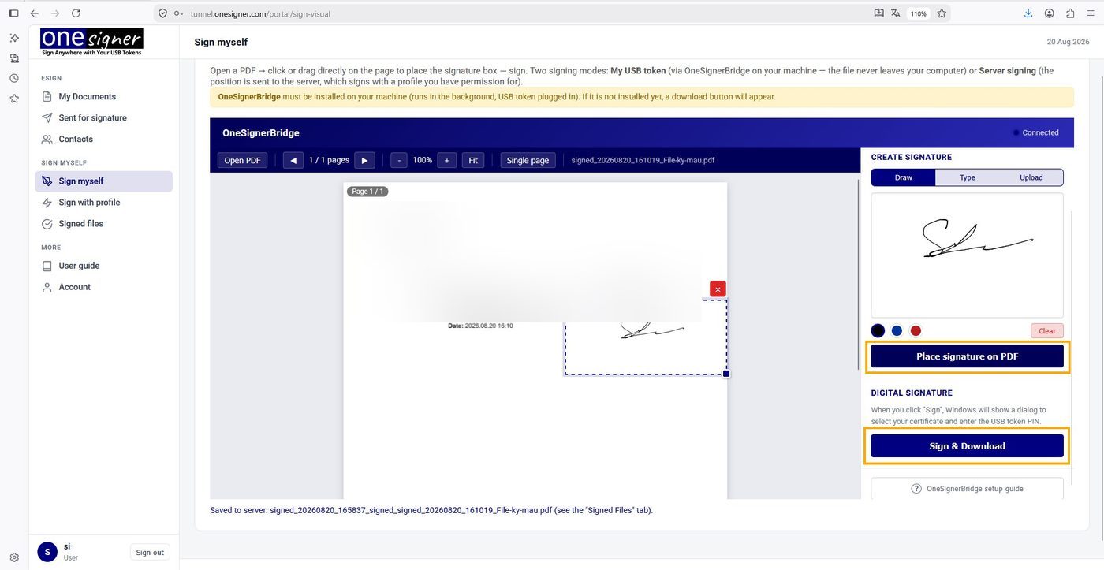Image resolution: width=1104 pixels, height=570 pixels.
Task: Click Fit zoom button
Action: 473,160
